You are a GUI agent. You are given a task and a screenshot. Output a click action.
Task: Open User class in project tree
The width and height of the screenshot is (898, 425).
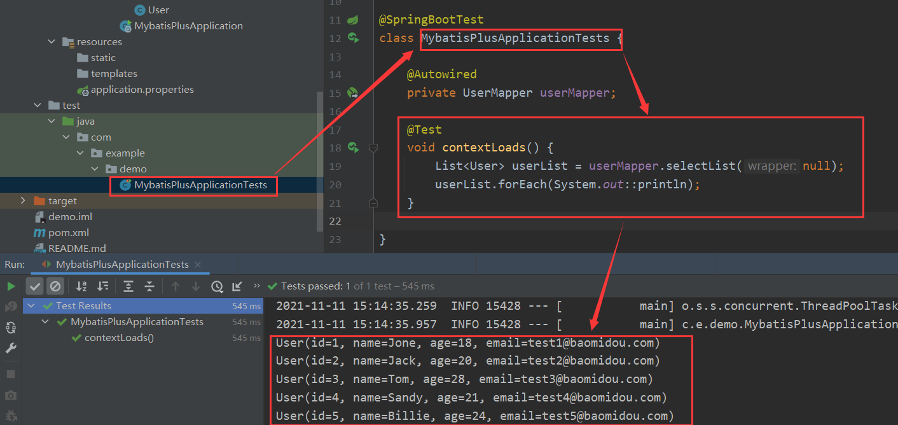coord(152,10)
